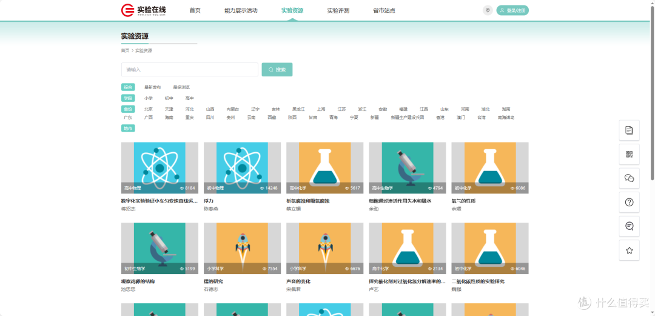
Task: Click the 14248 view count eye icon
Action: (262, 188)
